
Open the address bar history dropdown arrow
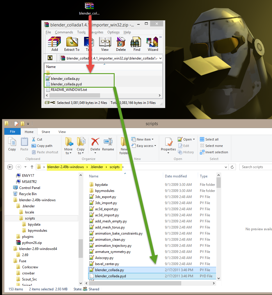coord(226,167)
